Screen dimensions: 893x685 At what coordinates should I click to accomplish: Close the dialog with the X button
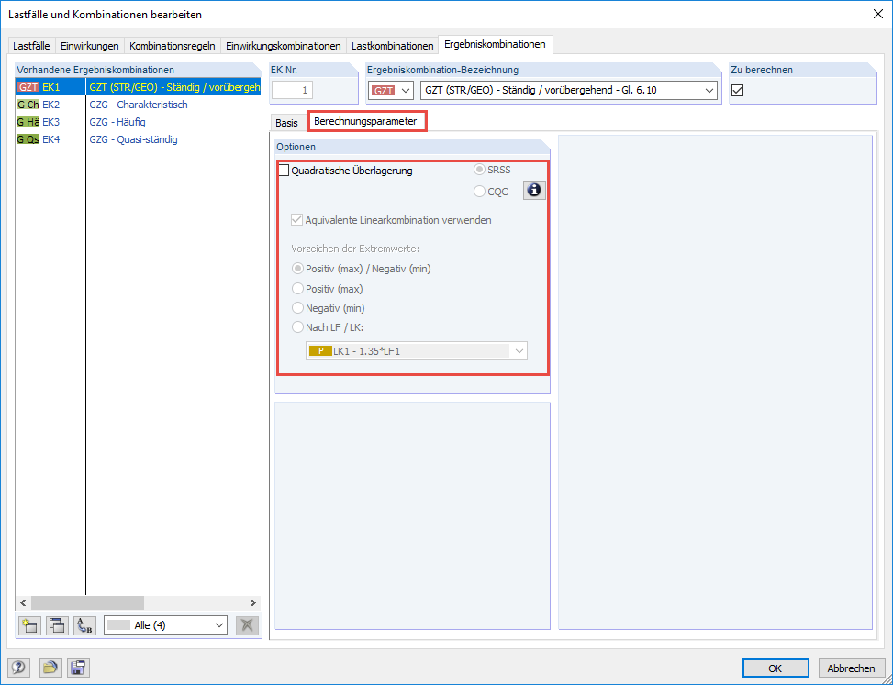(878, 15)
